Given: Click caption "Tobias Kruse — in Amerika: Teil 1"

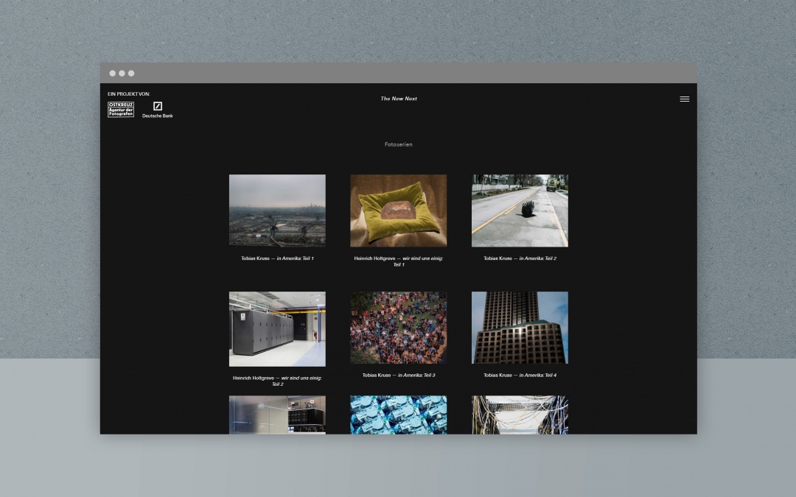Looking at the screenshot, I should tap(277, 258).
